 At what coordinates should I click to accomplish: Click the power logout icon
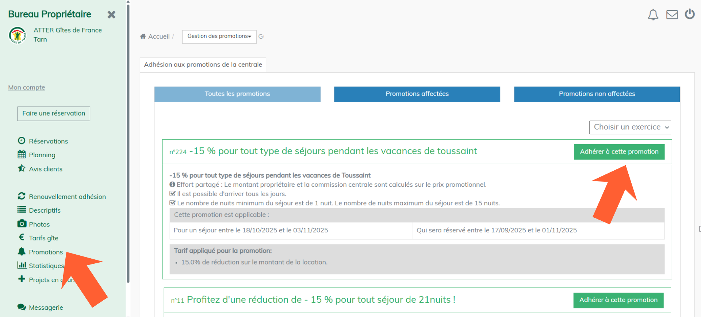(690, 14)
